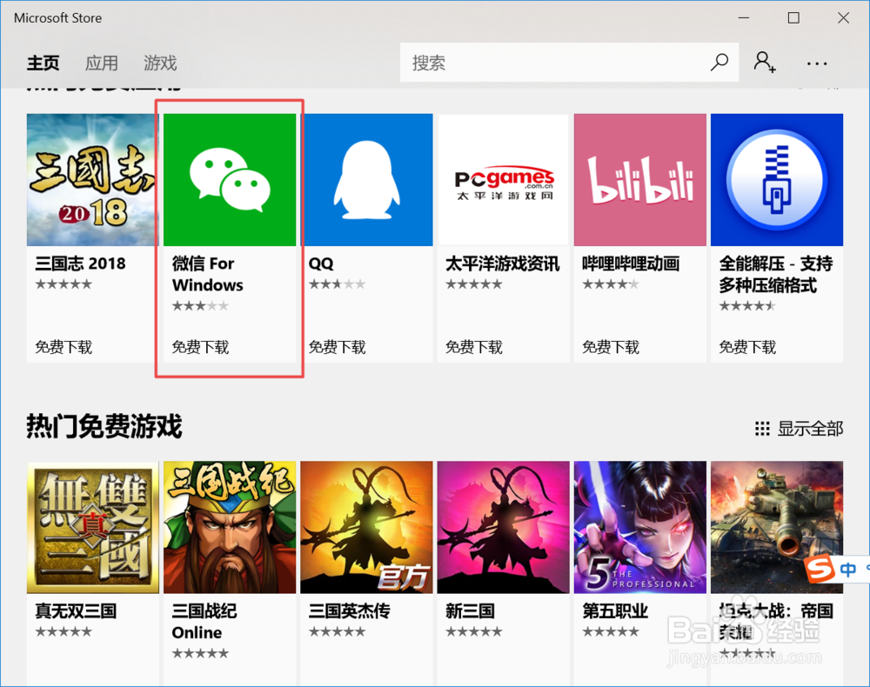The image size is (870, 687).
Task: Click 免费下载 under 微信 For Windows
Action: [x=200, y=347]
